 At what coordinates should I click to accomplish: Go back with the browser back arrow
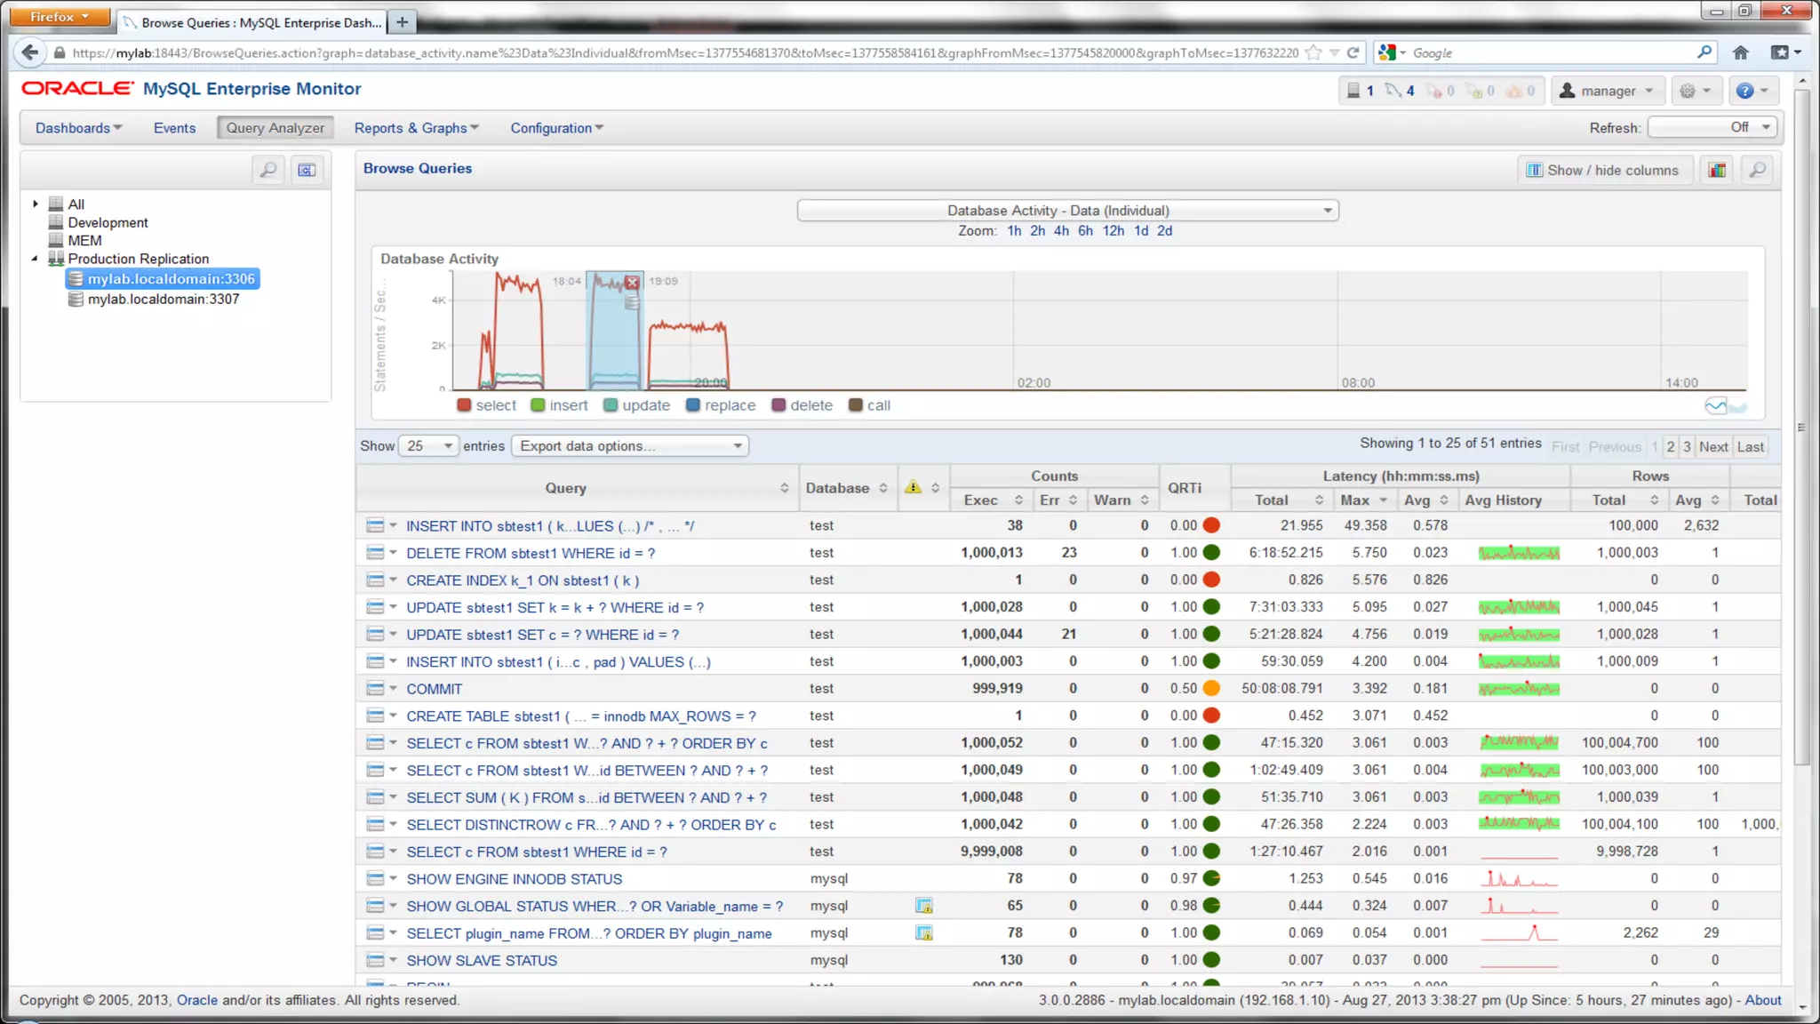coord(30,52)
